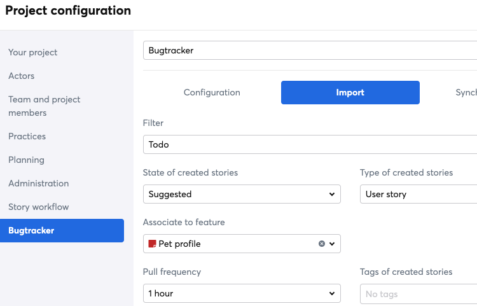
Task: Open the partially visible Synchronization tab
Action: (x=466, y=92)
